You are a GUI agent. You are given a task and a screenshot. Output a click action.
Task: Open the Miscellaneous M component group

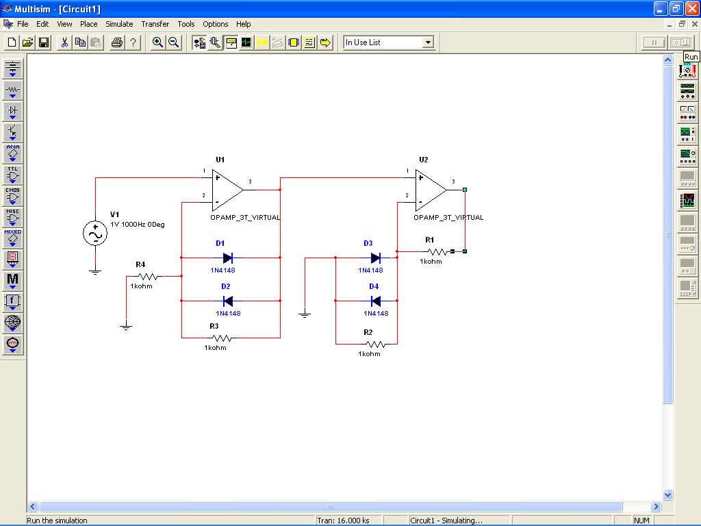tap(12, 280)
